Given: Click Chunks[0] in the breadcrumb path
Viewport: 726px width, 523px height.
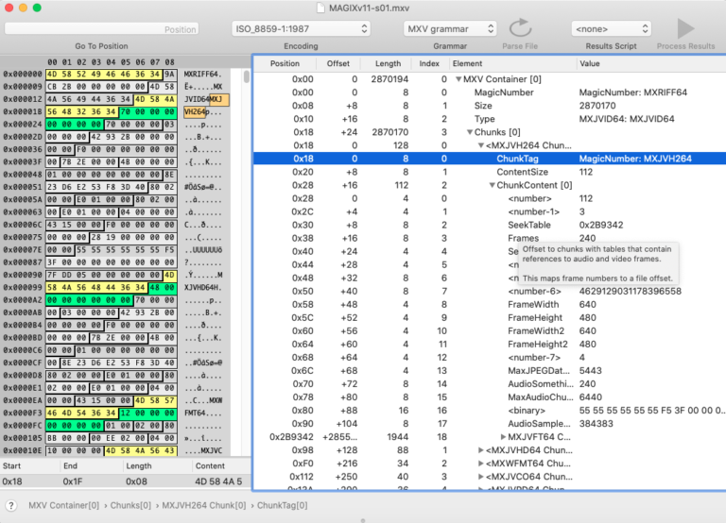Looking at the screenshot, I should click(x=130, y=506).
